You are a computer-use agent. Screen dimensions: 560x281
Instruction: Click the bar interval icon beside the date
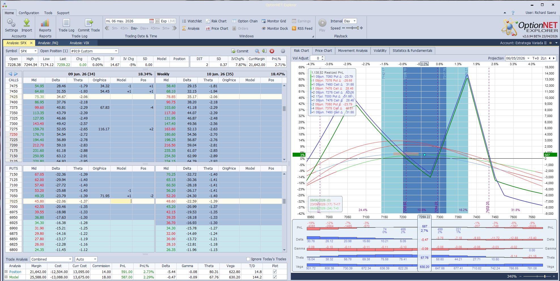157,21
